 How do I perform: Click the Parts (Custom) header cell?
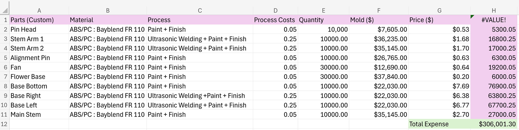point(39,20)
